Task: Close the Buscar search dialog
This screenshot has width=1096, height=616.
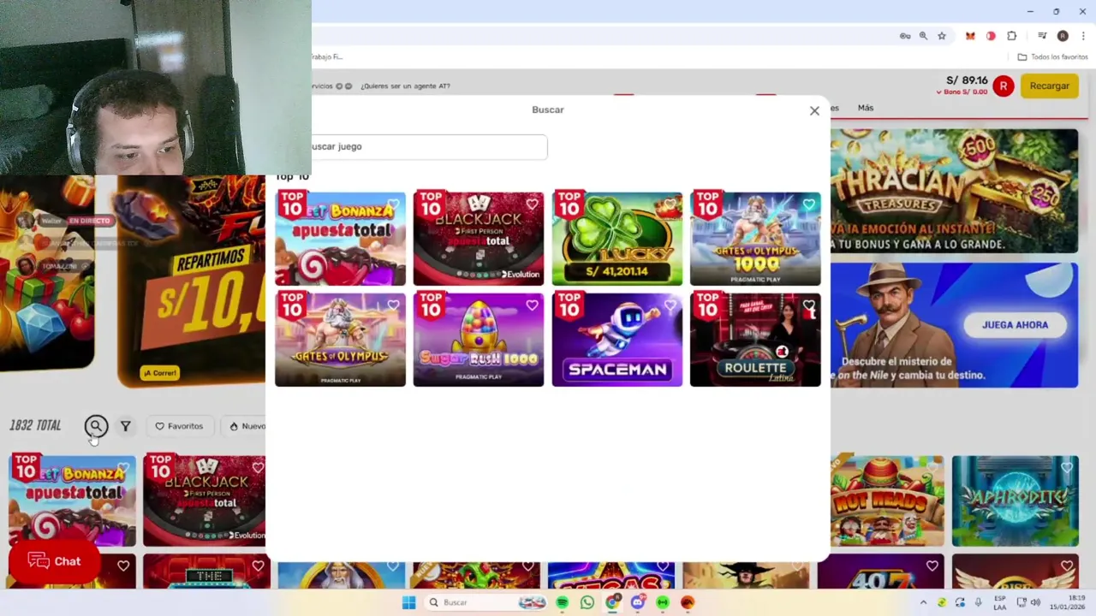Action: pos(814,110)
